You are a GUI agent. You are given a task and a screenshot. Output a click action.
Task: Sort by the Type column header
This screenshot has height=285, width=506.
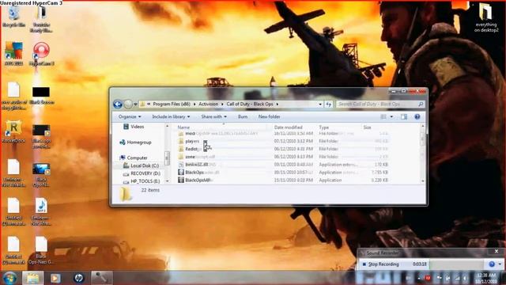[x=323, y=127]
